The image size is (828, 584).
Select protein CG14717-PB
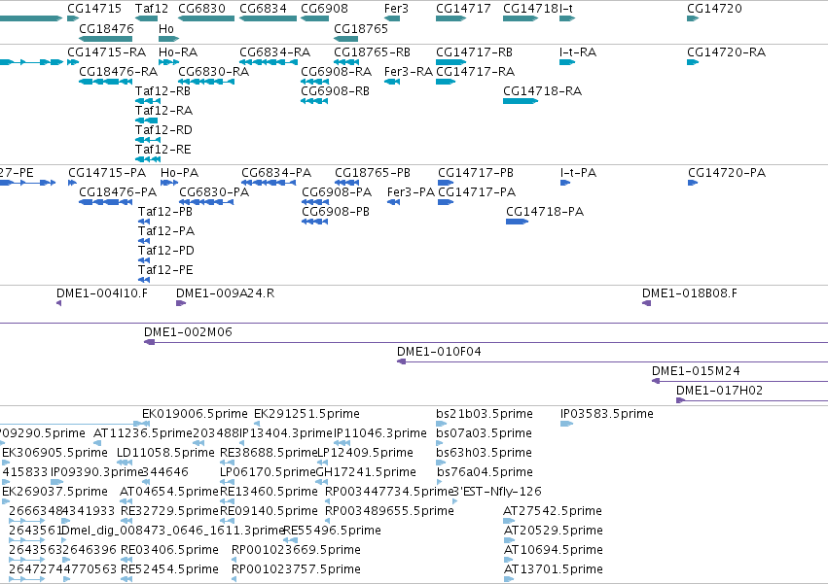(x=476, y=173)
